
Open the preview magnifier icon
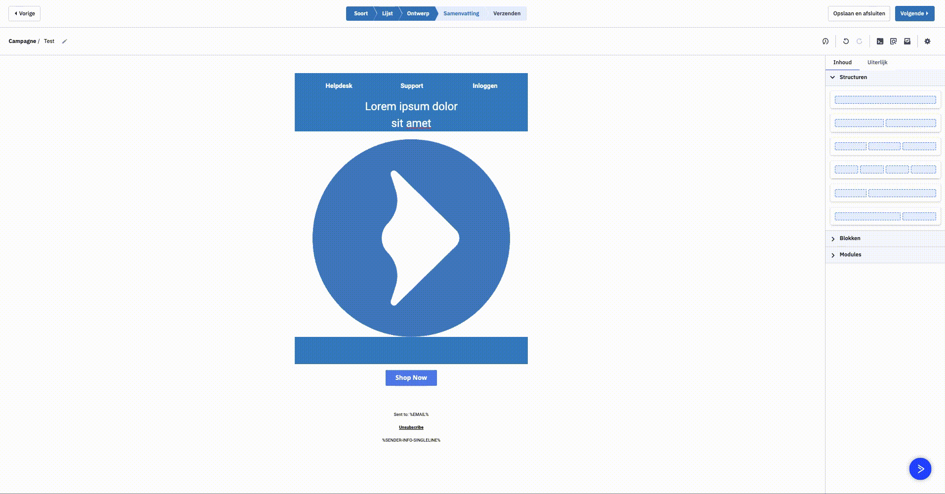click(893, 41)
